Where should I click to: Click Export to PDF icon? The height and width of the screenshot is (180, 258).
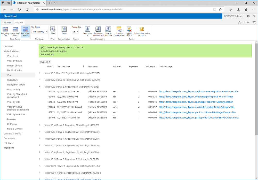(x=129, y=31)
